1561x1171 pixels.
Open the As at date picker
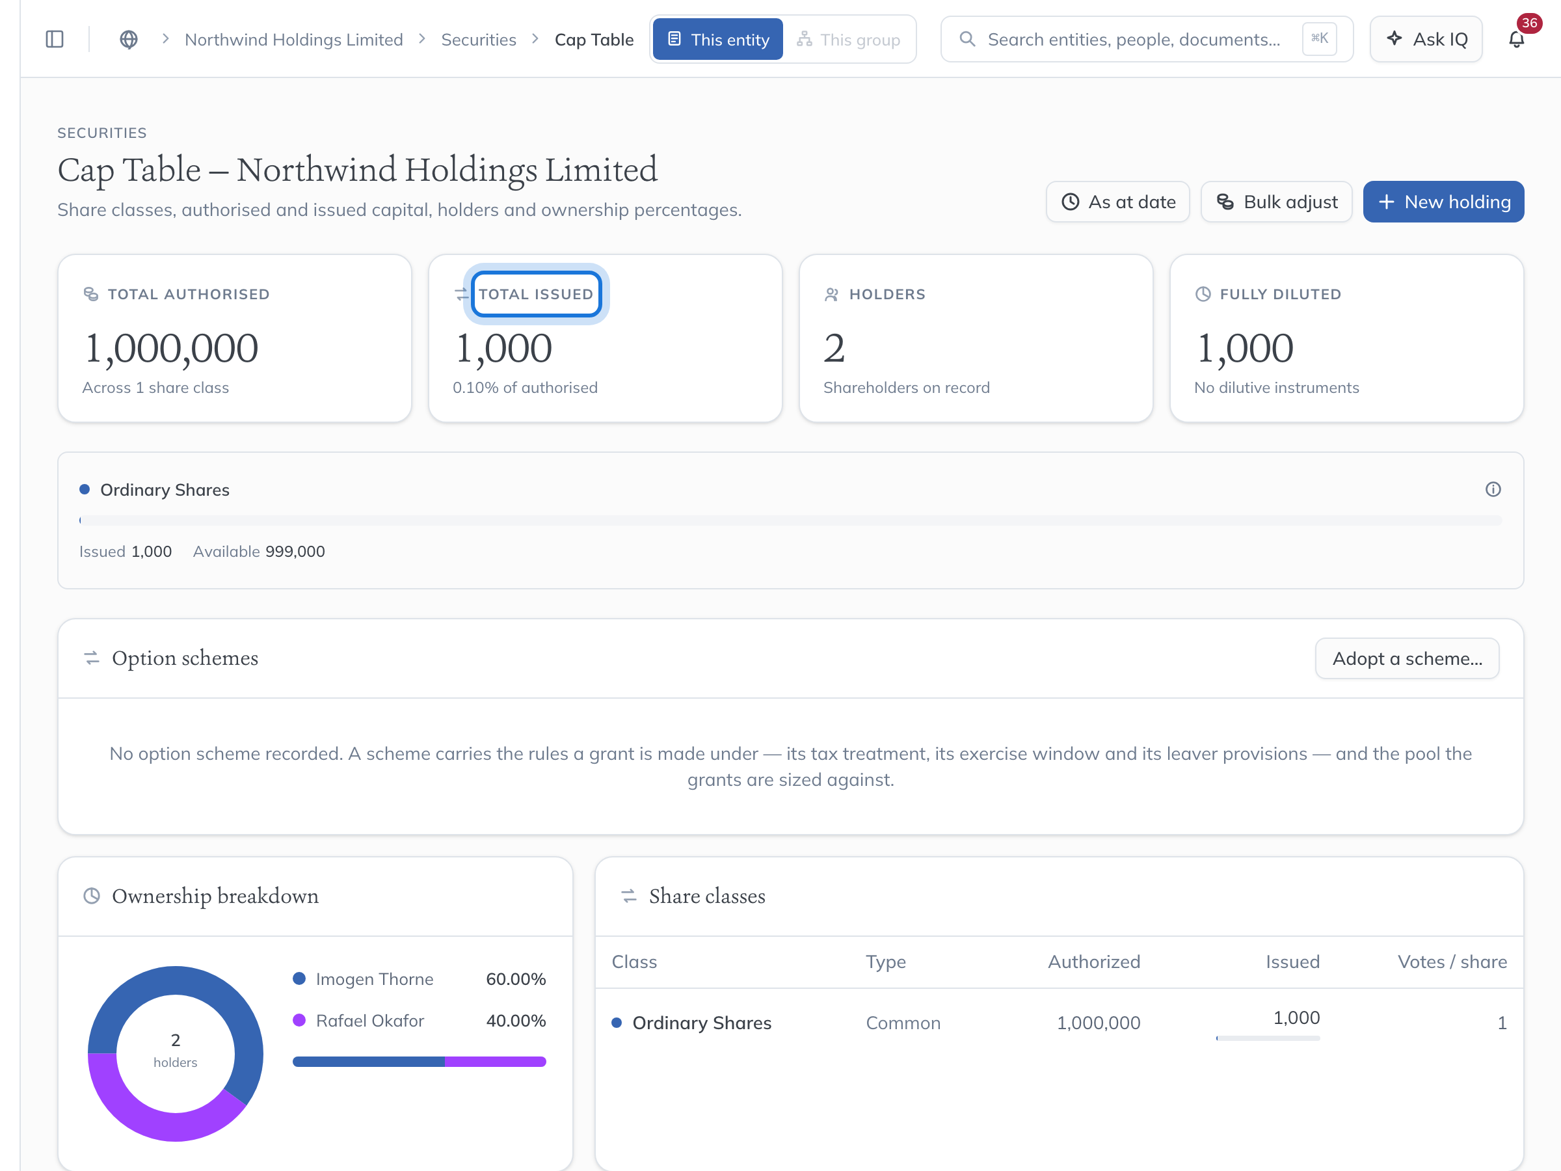[x=1118, y=202]
